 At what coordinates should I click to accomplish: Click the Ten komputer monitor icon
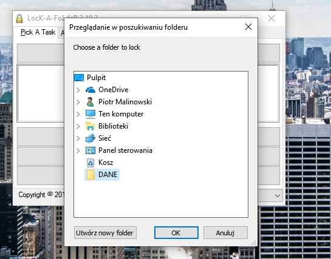click(90, 114)
